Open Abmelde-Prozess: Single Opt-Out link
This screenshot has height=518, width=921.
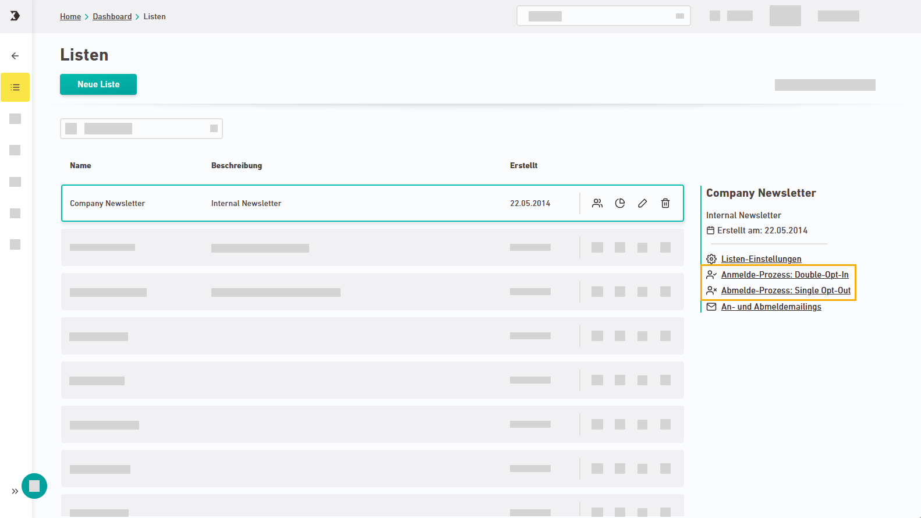pyautogui.click(x=785, y=290)
